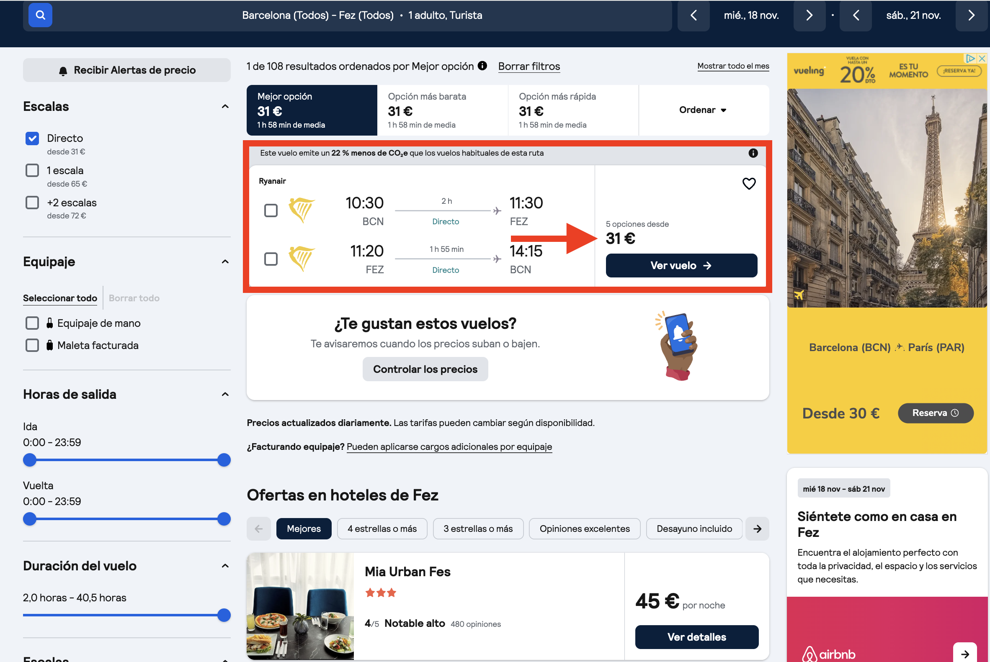This screenshot has width=990, height=662.
Task: Click Reserva button in Vueling ad
Action: [x=936, y=413]
